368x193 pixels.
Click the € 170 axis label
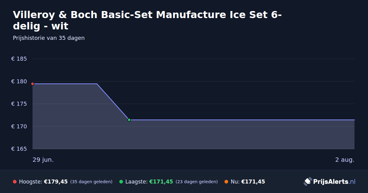pos(19,127)
